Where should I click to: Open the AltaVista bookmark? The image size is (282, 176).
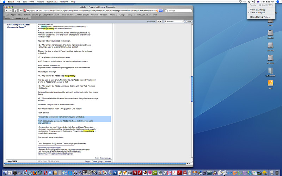tap(113, 15)
